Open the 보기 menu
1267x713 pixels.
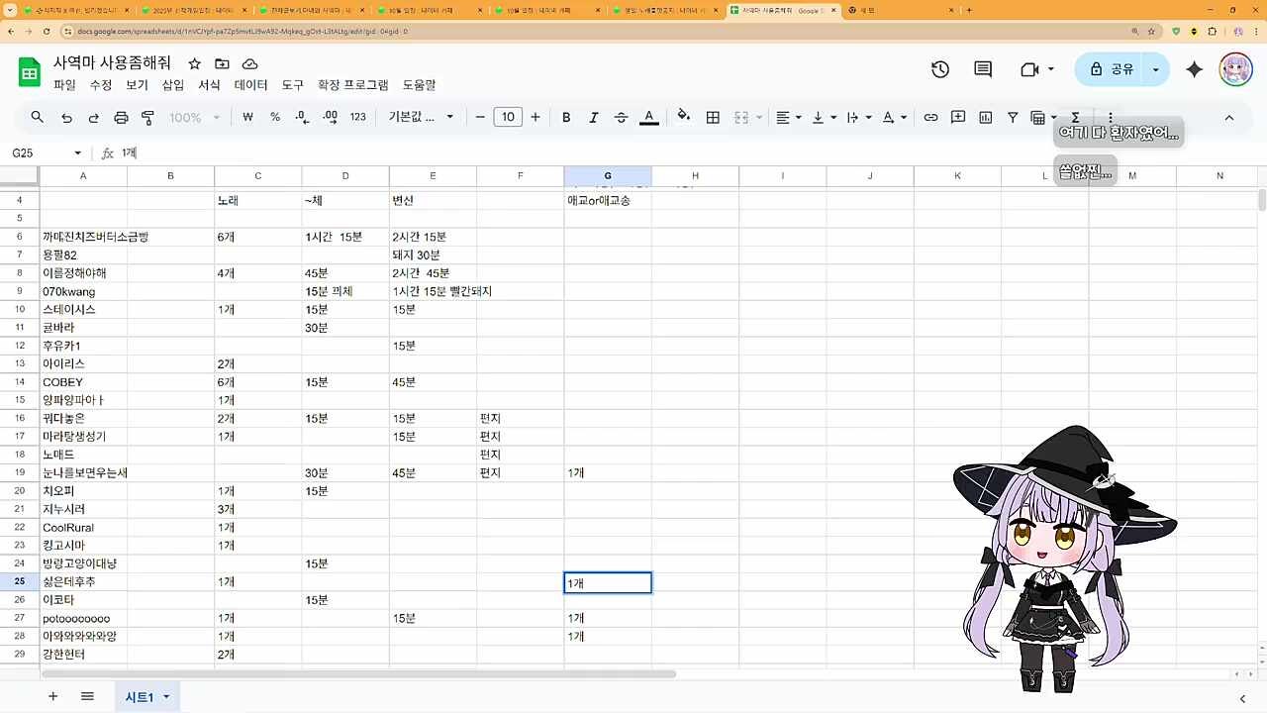[137, 85]
